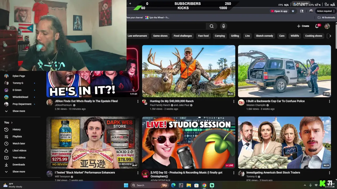Open Microsoft Edge from taskbar
The image size is (337, 189).
[173, 185]
